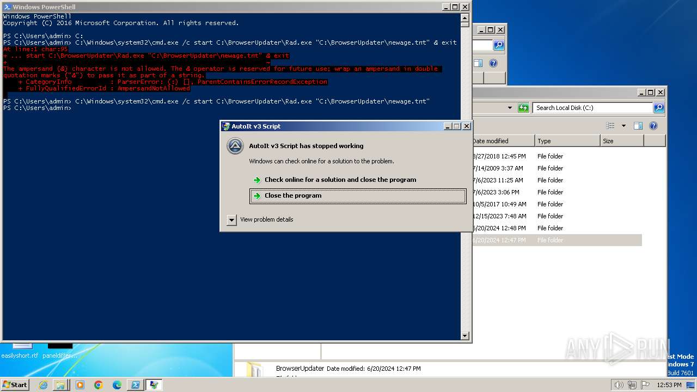Click BrowserUpdater name in details pane

point(300,369)
